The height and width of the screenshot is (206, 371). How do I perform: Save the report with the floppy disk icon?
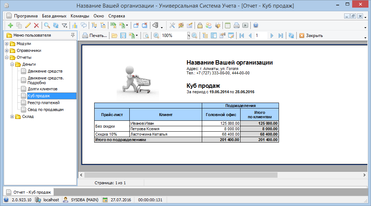tap(123, 36)
